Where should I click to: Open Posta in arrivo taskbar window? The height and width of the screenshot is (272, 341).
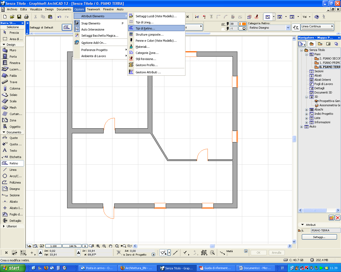coord(98,268)
